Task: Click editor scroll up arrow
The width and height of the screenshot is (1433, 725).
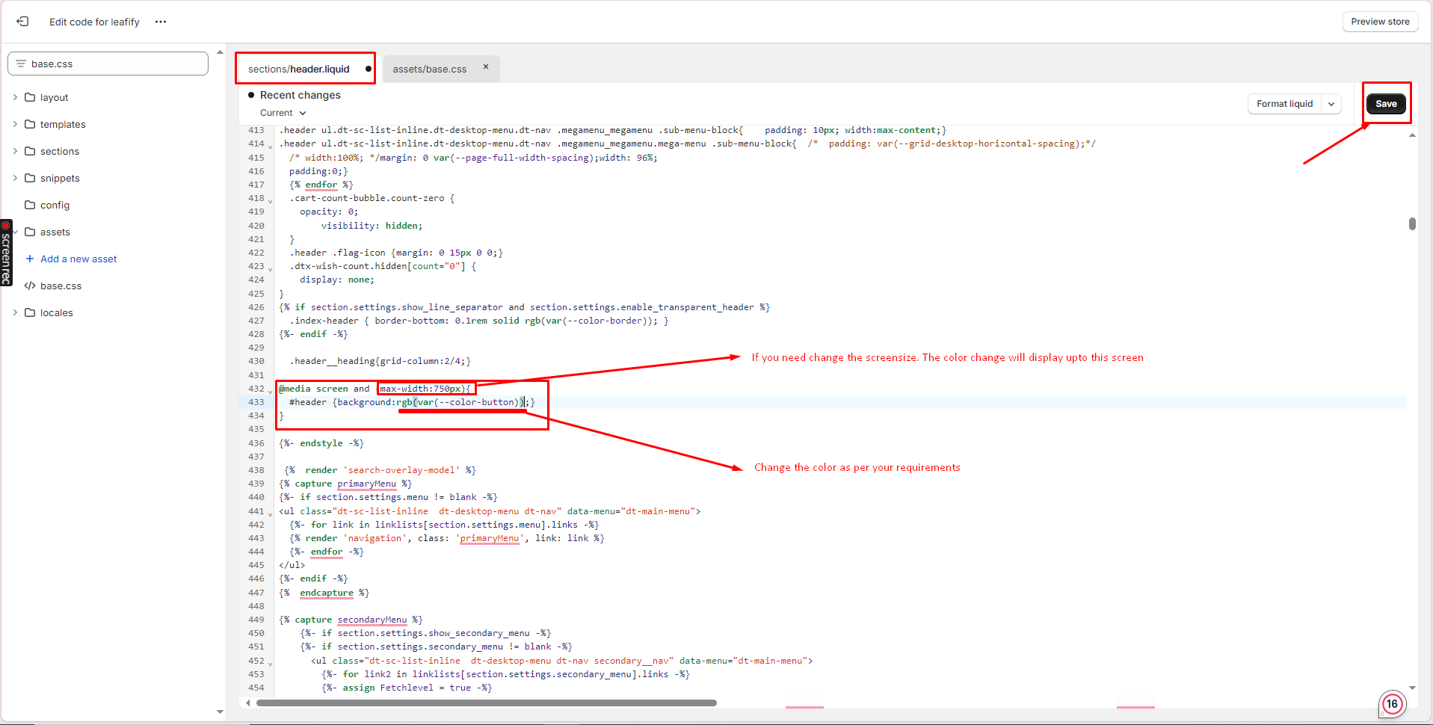Action: click(x=1412, y=135)
